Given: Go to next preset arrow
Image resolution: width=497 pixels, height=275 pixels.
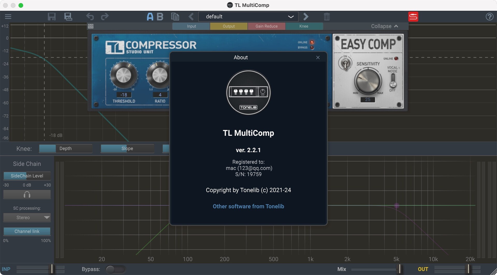Looking at the screenshot, I should (306, 17).
